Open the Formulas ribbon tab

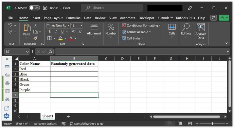73,18
